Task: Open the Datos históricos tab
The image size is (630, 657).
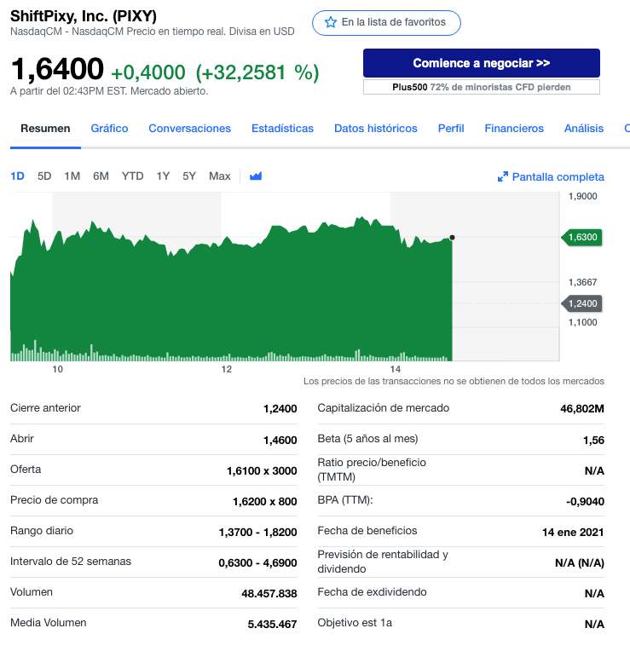Action: click(376, 128)
